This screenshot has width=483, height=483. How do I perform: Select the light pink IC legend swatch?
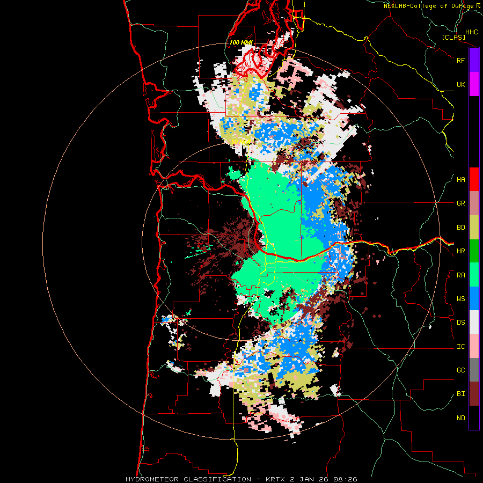[x=474, y=346]
